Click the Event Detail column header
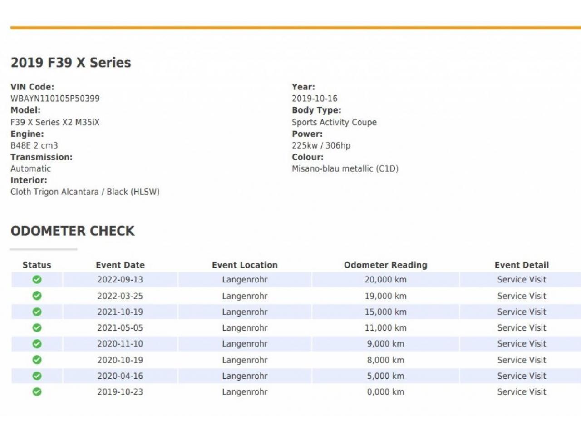 (x=522, y=265)
